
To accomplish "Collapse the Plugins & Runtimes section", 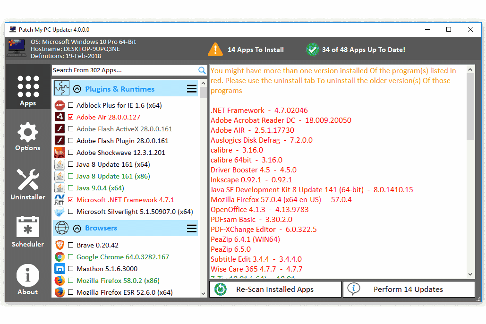I will [77, 88].
